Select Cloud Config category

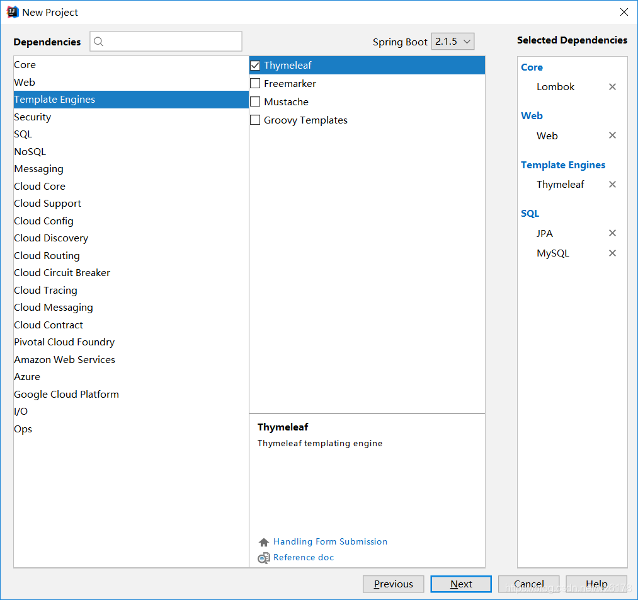tap(131, 221)
